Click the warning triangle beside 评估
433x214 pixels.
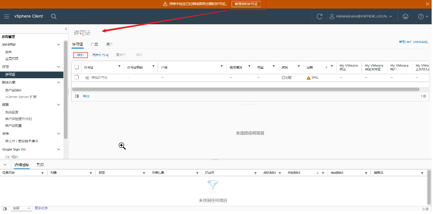pyautogui.click(x=308, y=78)
